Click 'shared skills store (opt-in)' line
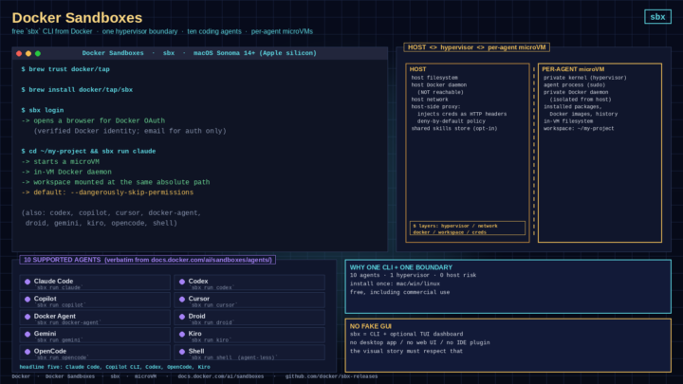This screenshot has height=384, width=683. (454, 128)
